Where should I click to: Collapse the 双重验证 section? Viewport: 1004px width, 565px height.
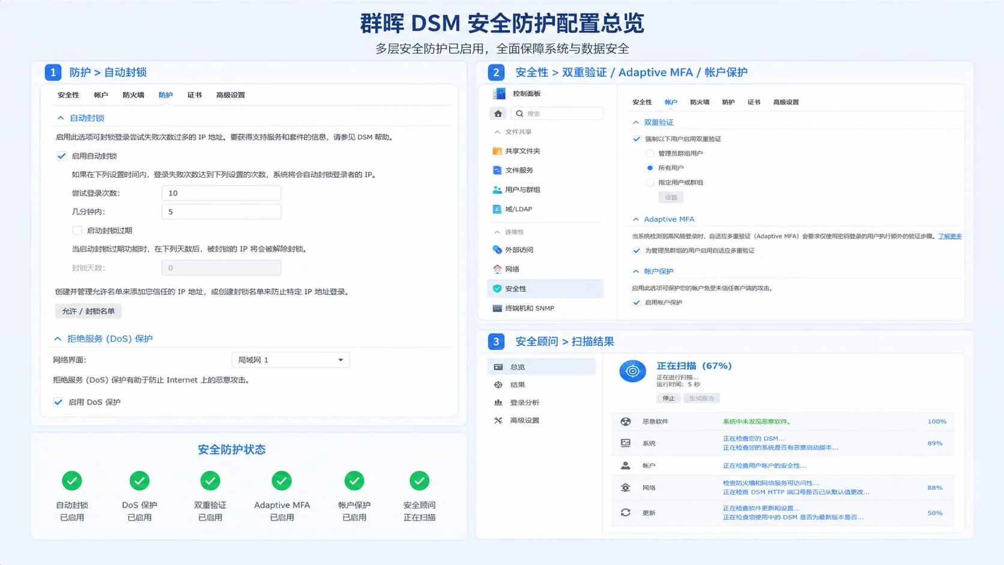636,122
